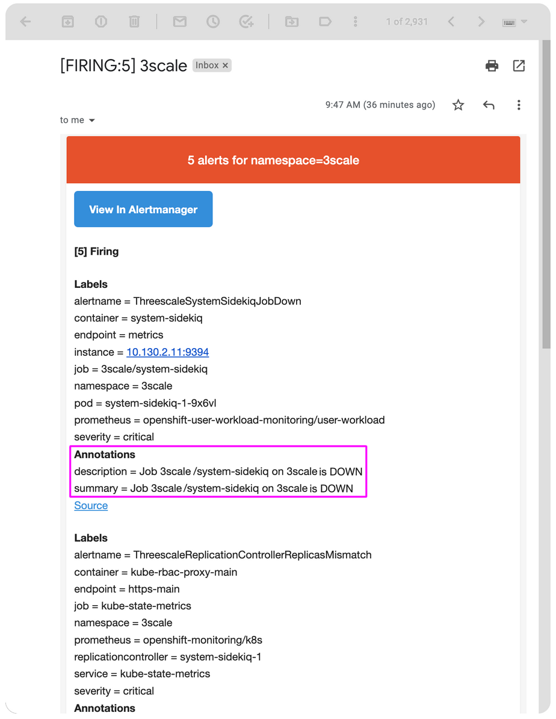Viewport: 556px width, 719px height.
Task: Go back to the inbox list
Action: pos(25,22)
